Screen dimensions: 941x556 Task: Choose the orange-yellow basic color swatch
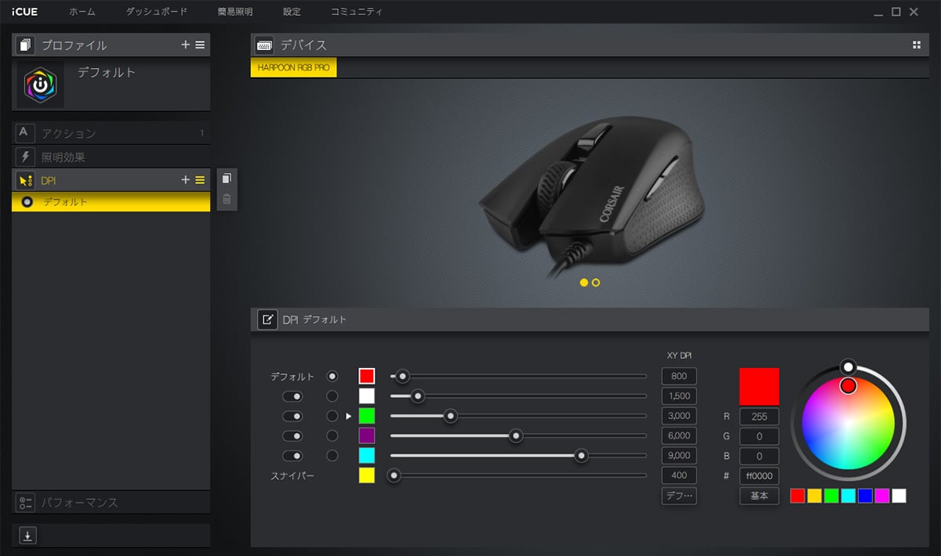(814, 496)
